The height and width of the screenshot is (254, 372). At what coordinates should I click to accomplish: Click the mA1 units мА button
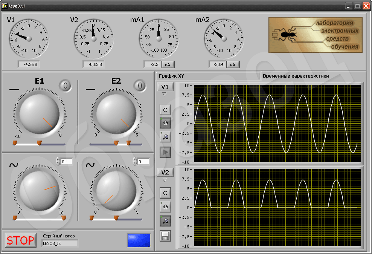(x=168, y=64)
